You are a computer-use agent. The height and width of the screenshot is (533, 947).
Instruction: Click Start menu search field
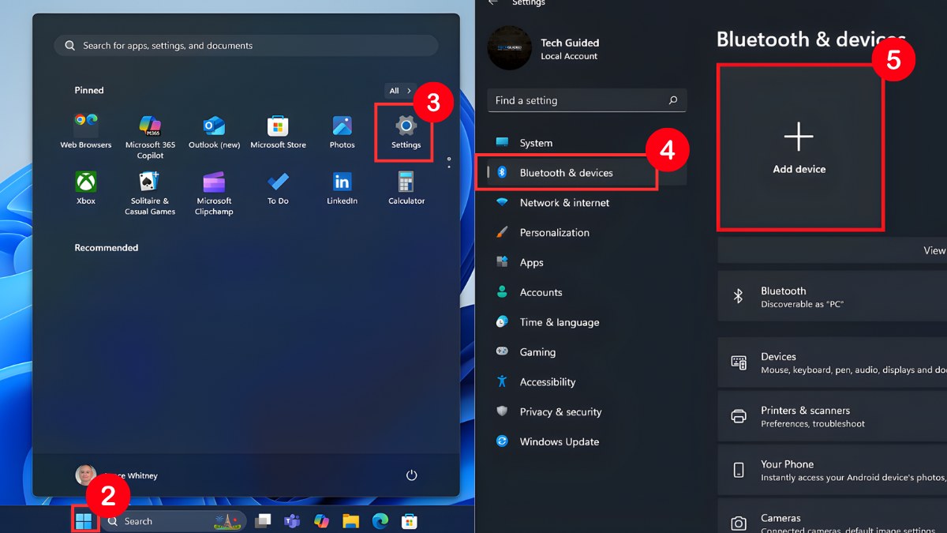click(246, 46)
